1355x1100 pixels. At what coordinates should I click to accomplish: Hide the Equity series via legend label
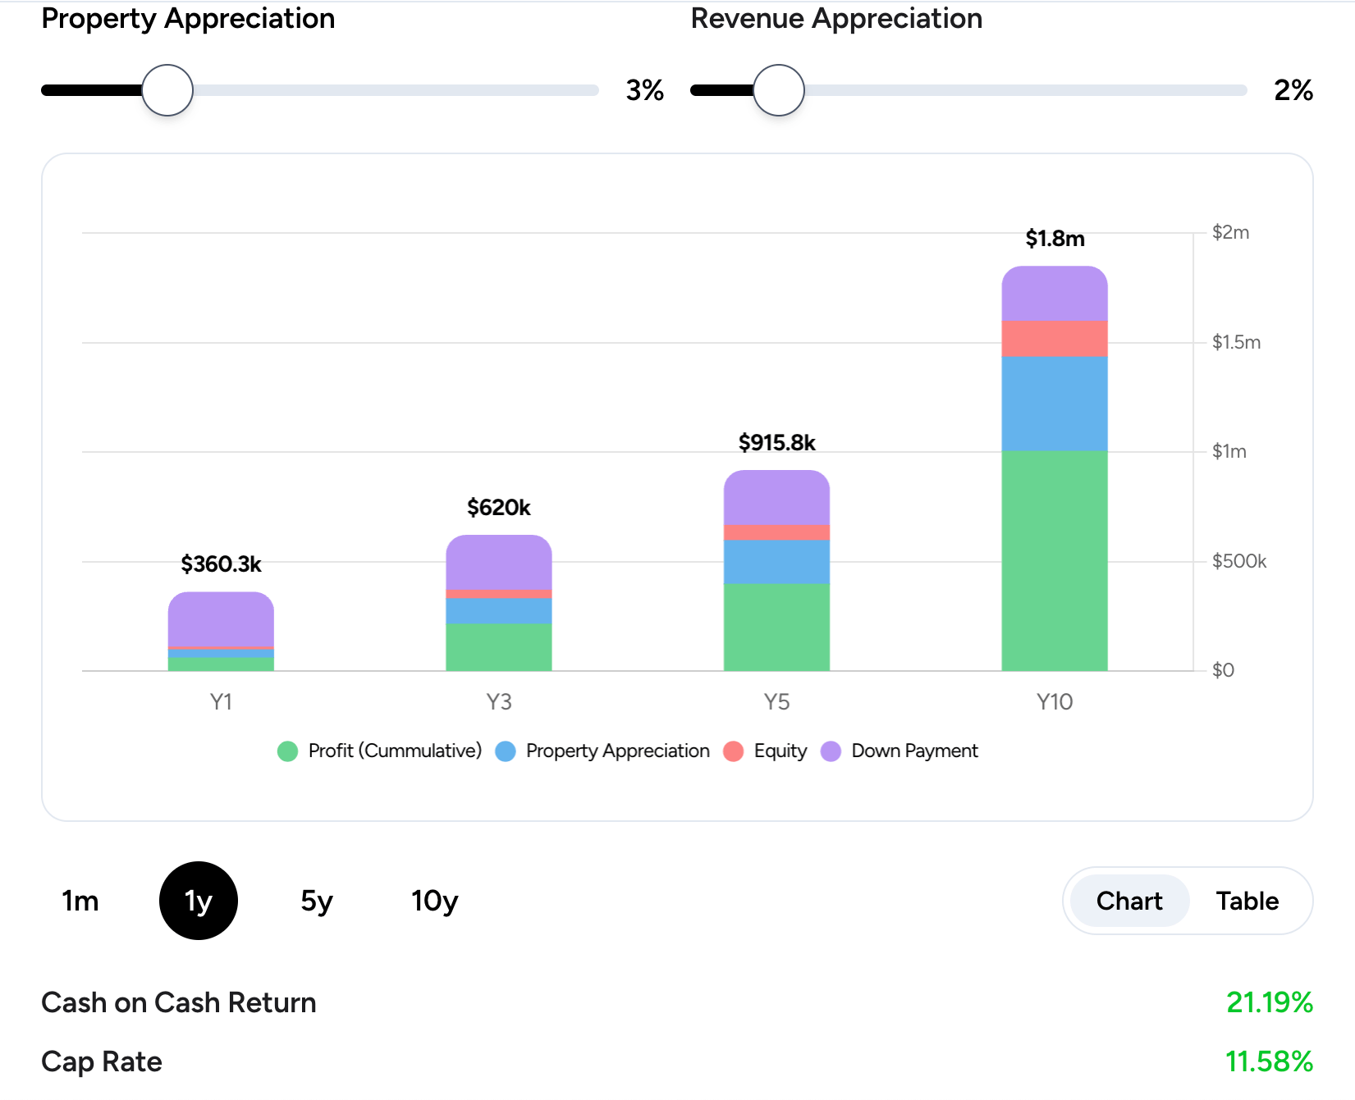click(x=780, y=751)
